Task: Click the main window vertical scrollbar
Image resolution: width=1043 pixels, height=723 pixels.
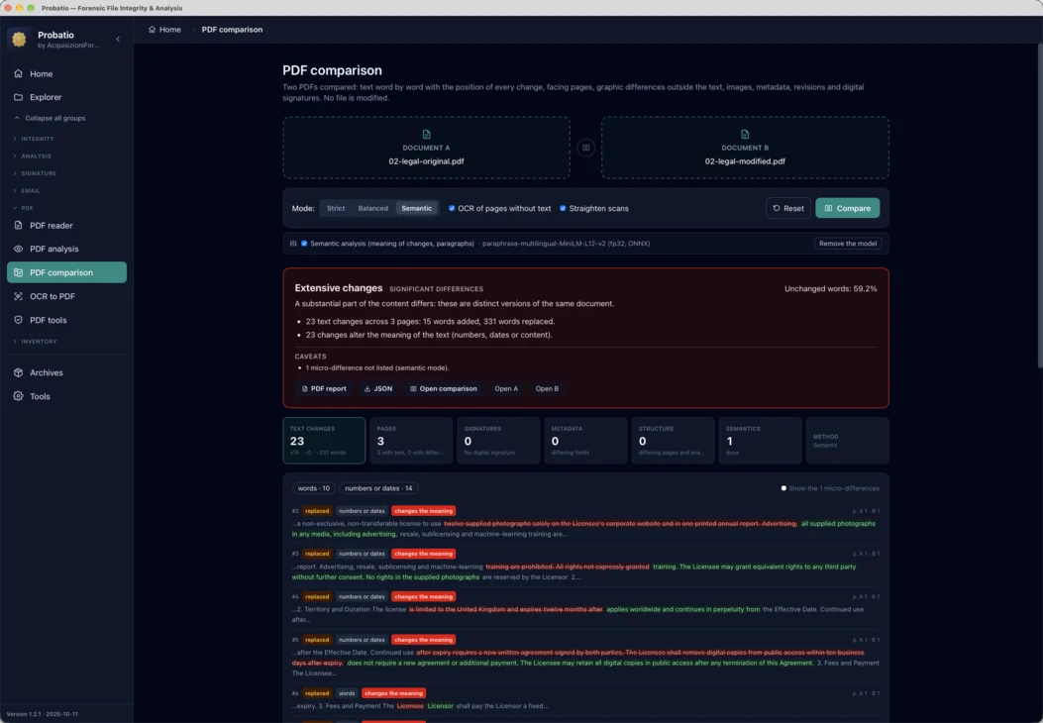Action: coord(1040,206)
